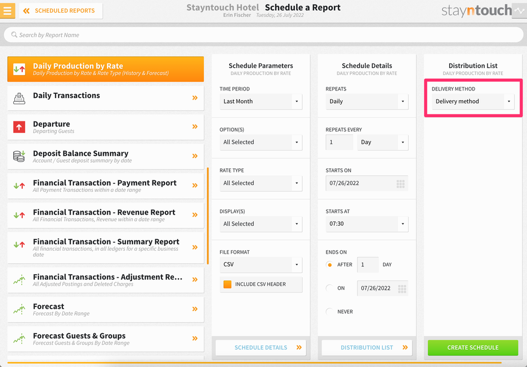This screenshot has height=367, width=527.
Task: Click the Stayntouch Hotel title text
Action: tap(223, 7)
